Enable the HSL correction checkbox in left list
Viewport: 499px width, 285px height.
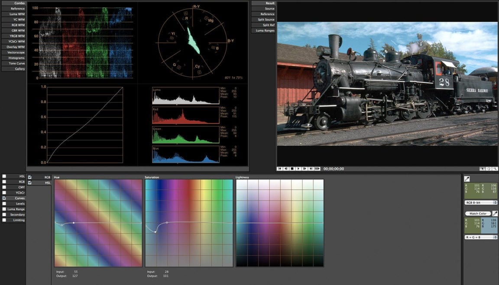click(x=4, y=176)
